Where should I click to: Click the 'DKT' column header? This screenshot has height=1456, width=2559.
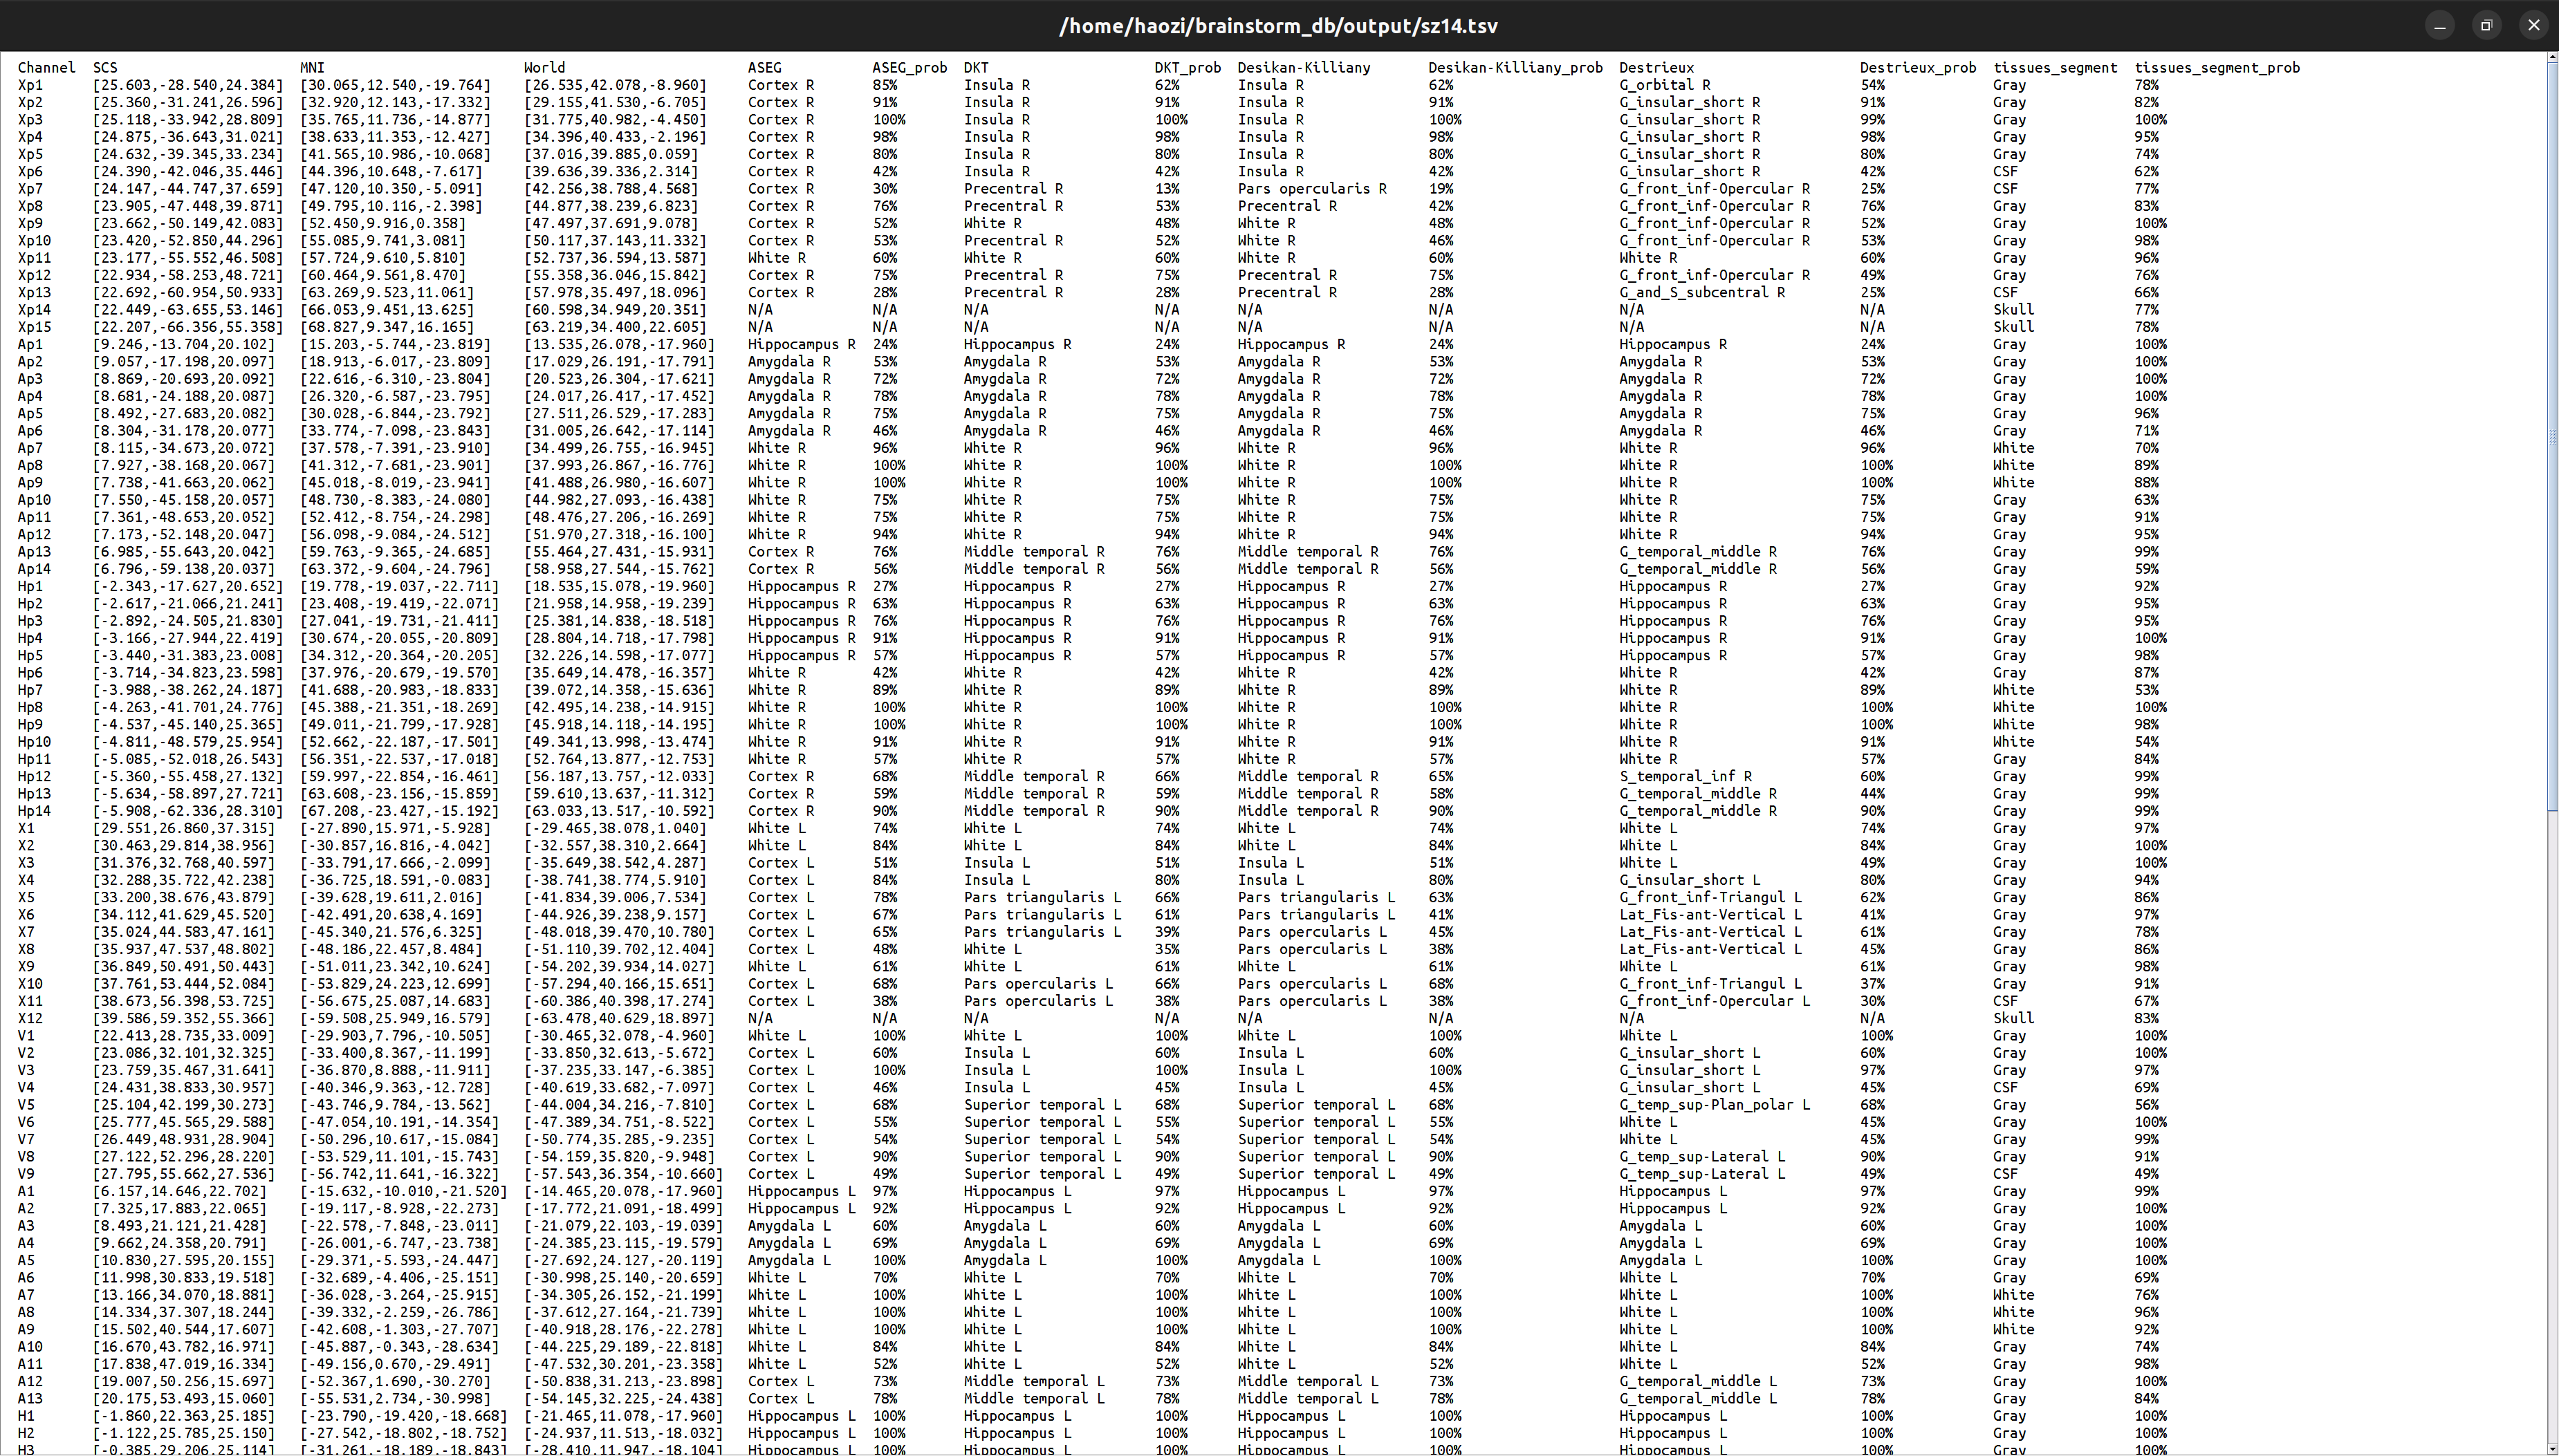click(977, 68)
